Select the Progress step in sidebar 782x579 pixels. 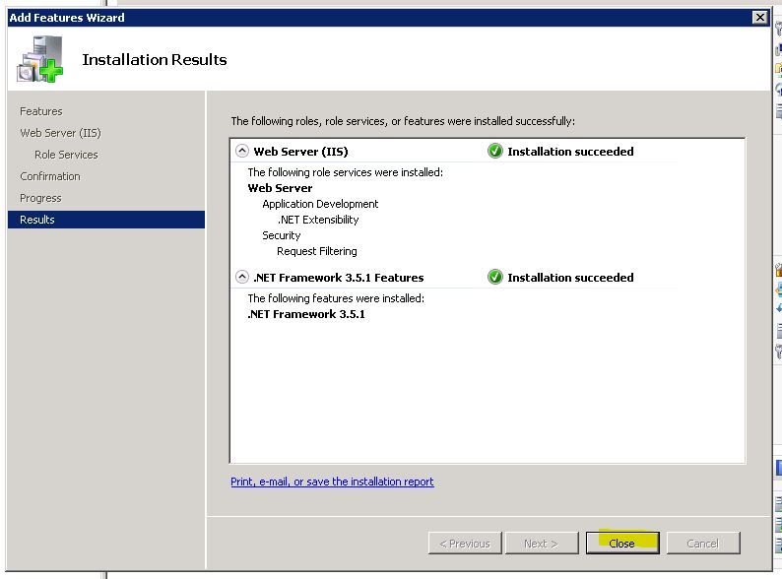40,198
